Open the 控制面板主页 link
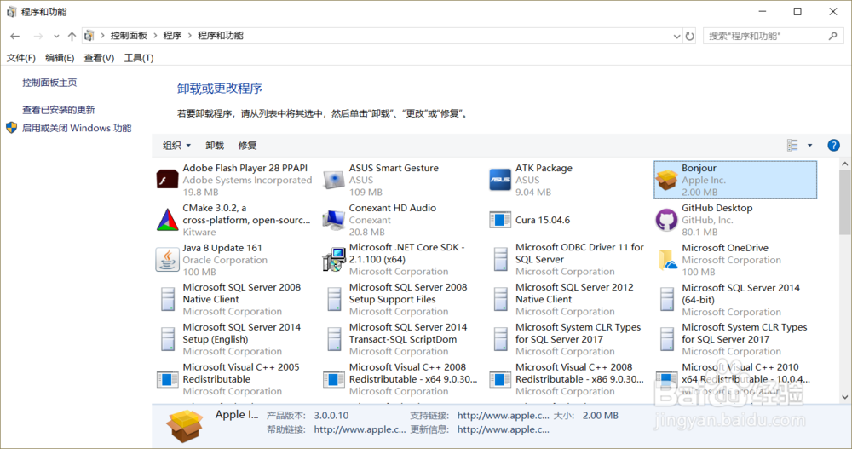Image resolution: width=852 pixels, height=449 pixels. click(x=49, y=83)
